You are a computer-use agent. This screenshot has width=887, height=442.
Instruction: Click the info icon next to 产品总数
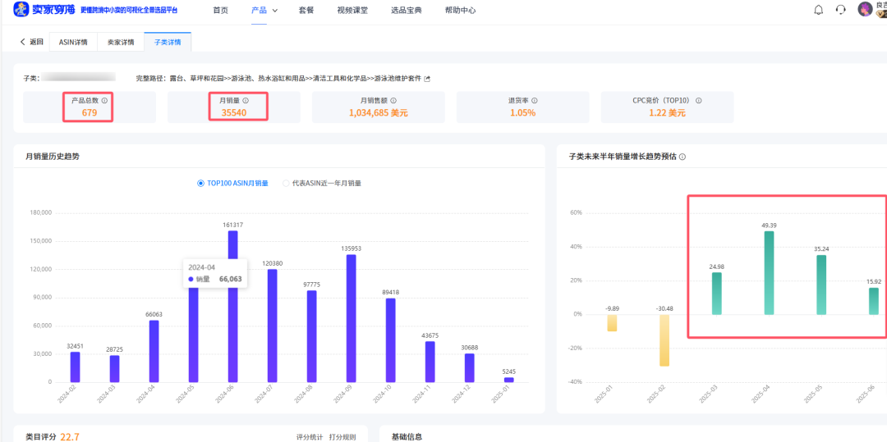point(104,101)
